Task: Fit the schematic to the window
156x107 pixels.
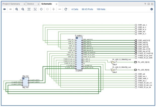Action: click(29, 9)
